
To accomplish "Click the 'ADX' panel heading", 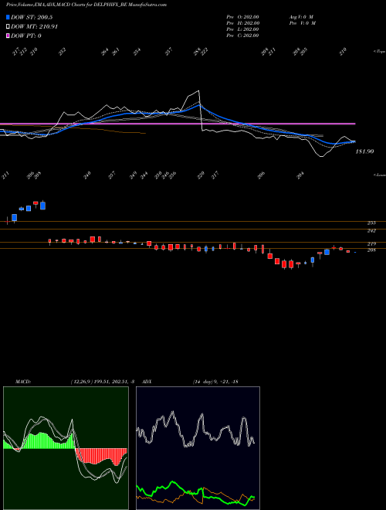I will click(147, 382).
